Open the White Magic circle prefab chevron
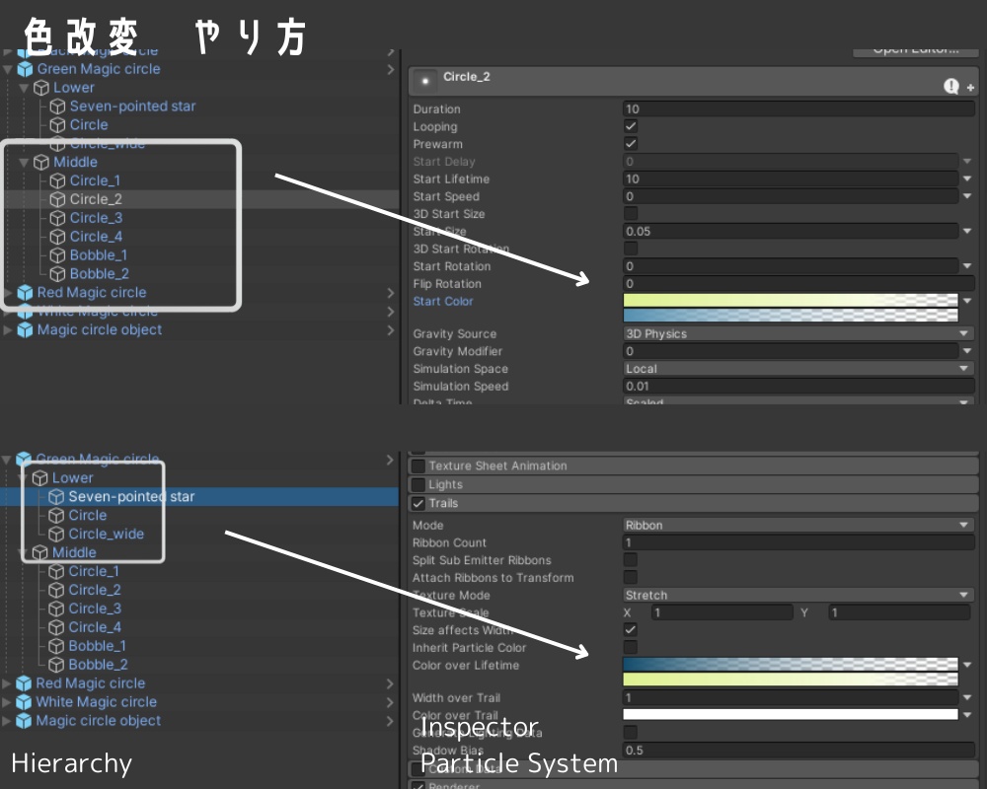The width and height of the screenshot is (987, 789). [390, 702]
